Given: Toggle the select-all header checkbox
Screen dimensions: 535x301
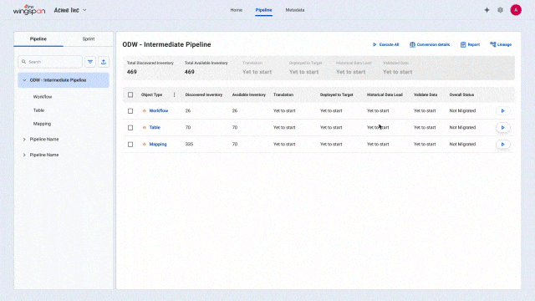Looking at the screenshot, I should pyautogui.click(x=130, y=94).
